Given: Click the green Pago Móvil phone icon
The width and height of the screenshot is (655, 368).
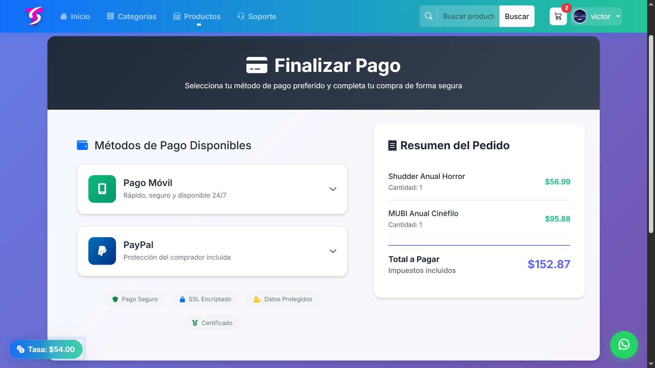Looking at the screenshot, I should 102,189.
